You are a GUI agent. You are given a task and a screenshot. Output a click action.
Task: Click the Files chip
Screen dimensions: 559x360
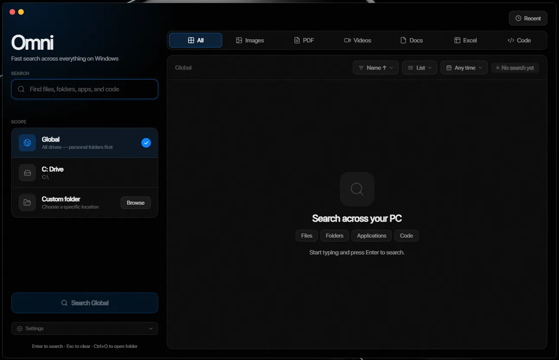click(307, 236)
